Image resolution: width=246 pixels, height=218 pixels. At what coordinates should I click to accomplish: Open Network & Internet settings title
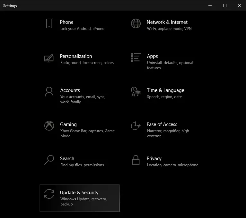[167, 22]
